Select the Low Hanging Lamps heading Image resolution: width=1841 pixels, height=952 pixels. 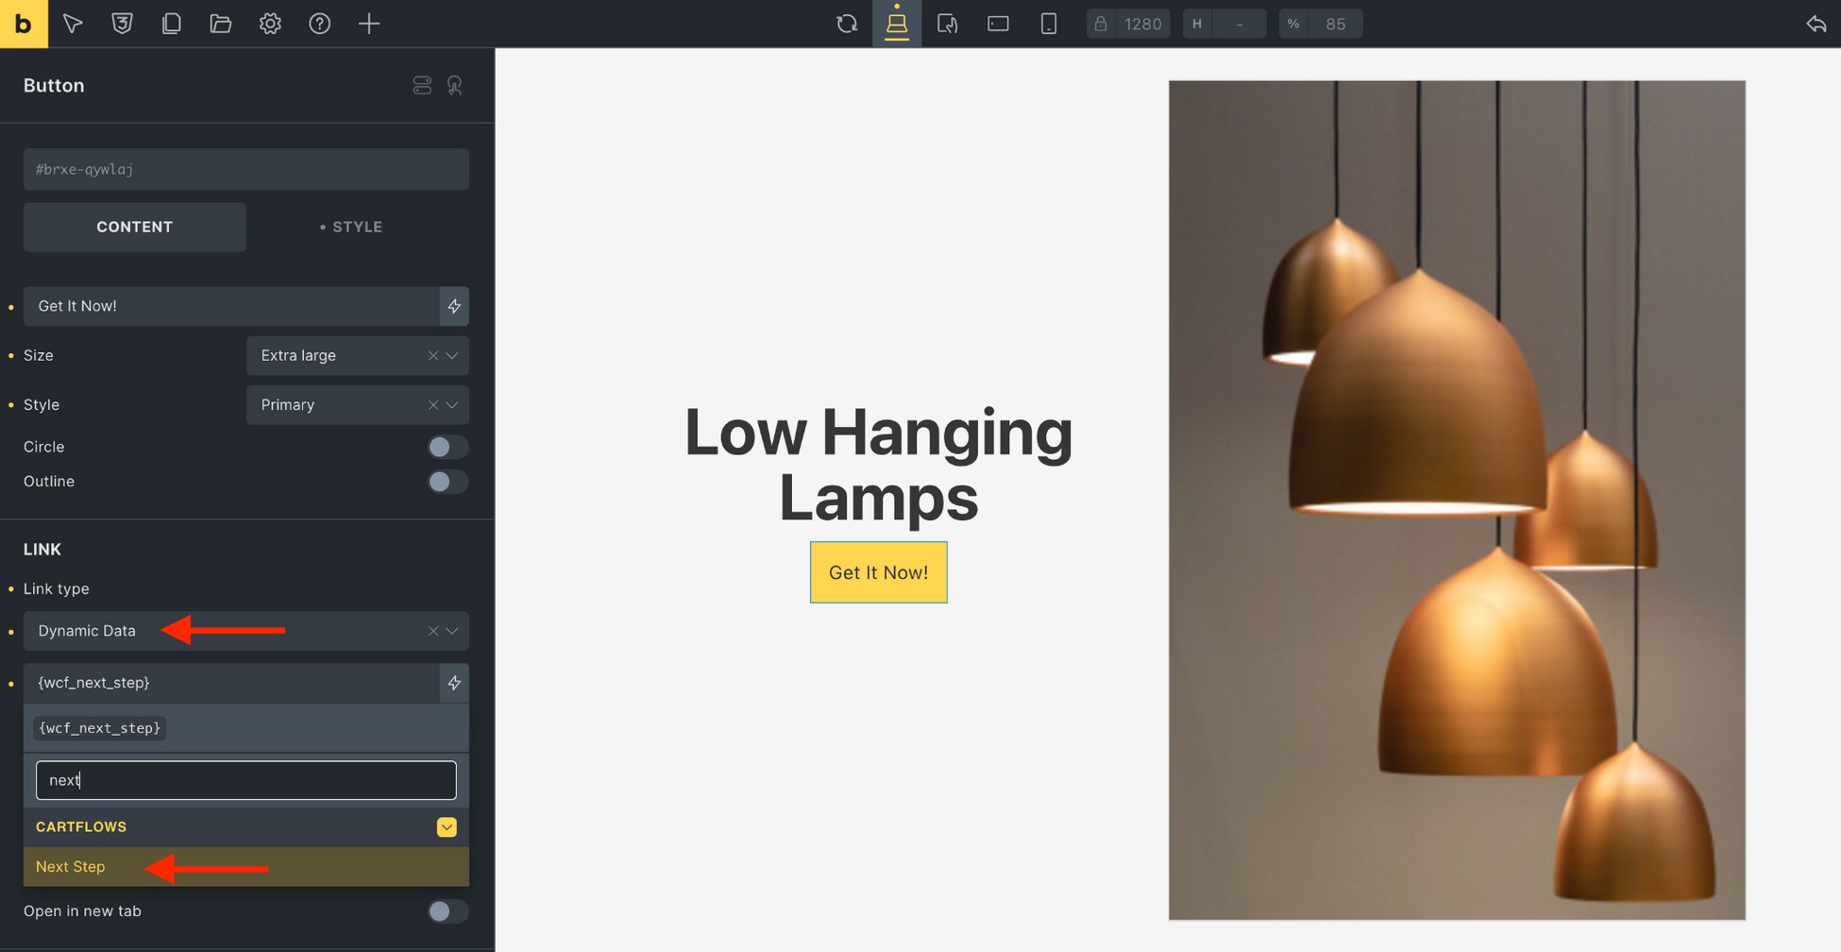coord(878,464)
